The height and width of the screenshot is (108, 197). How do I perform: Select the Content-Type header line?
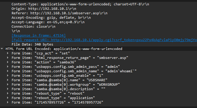(80, 4)
